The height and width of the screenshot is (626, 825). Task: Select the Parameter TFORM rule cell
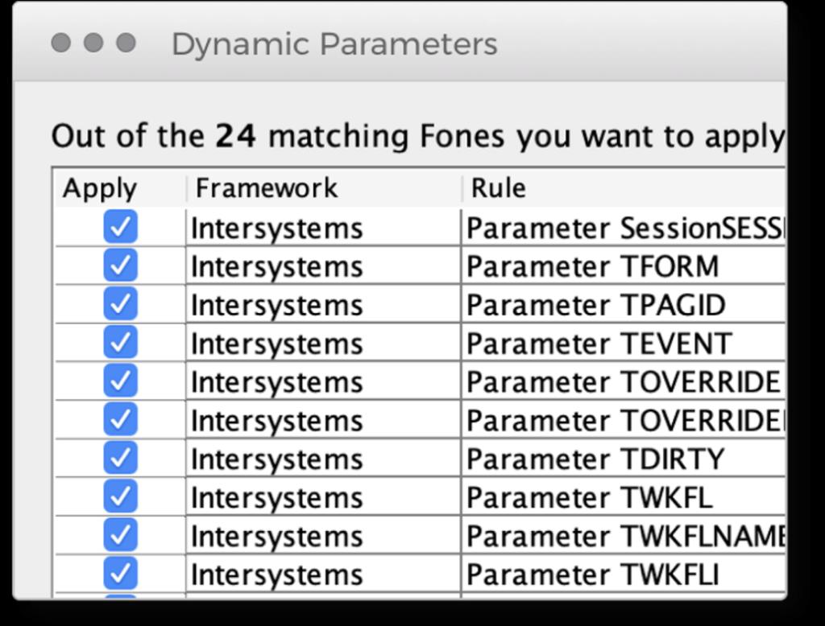(592, 266)
